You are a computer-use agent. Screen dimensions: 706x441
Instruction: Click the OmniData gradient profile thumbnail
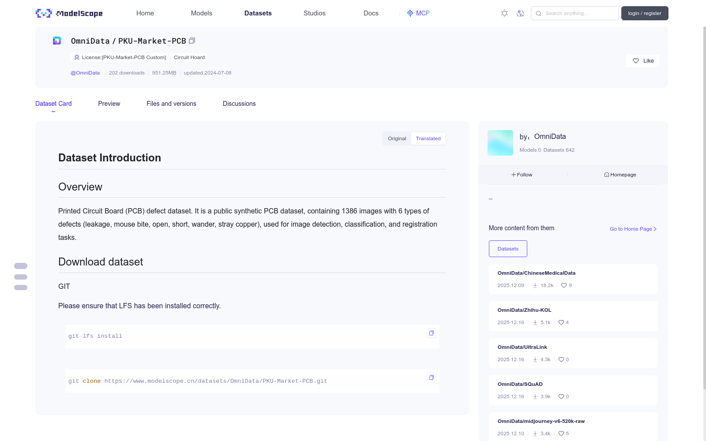click(500, 143)
